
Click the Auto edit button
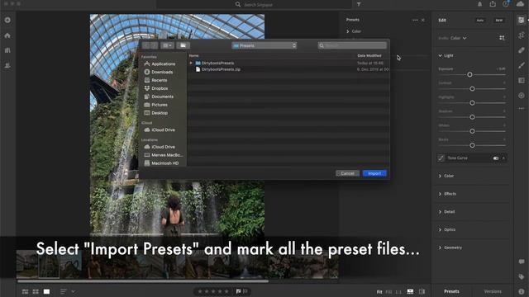[x=480, y=20]
